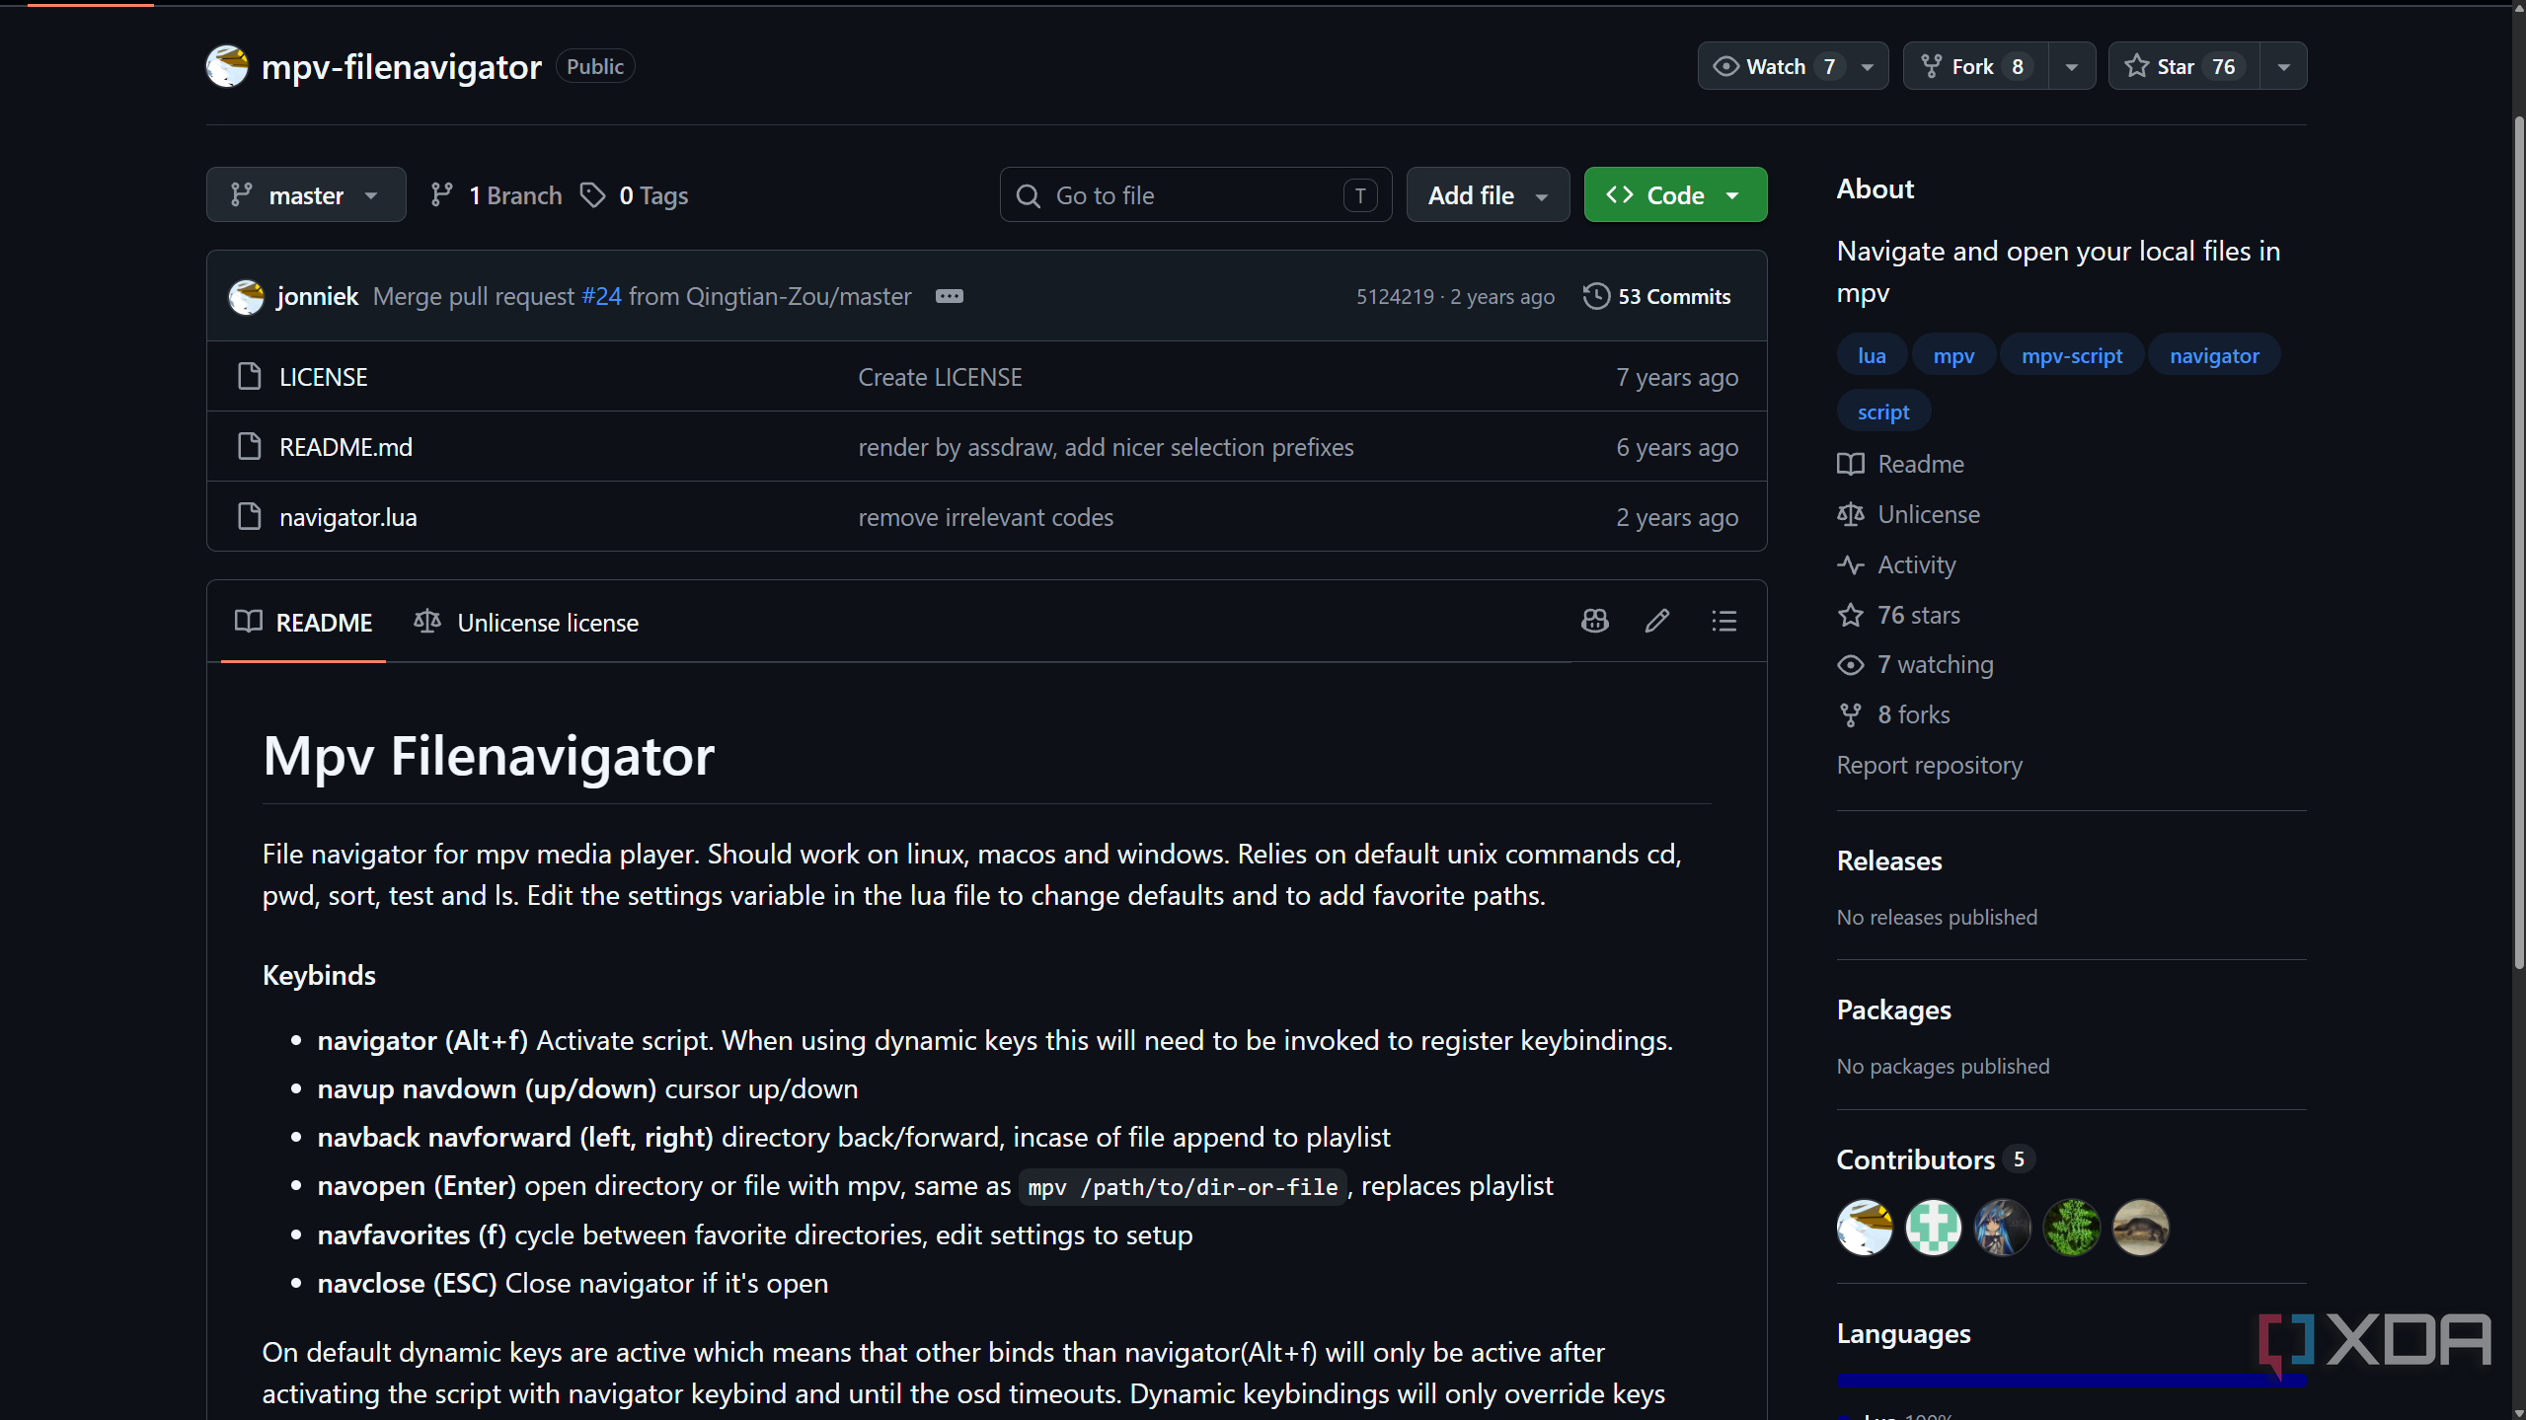Focus the Go to file search field
This screenshot has width=2526, height=1420.
(1195, 194)
